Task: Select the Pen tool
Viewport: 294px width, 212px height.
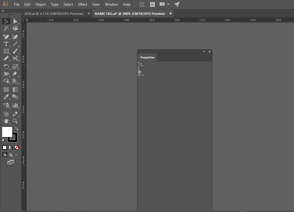Action: click(6, 36)
